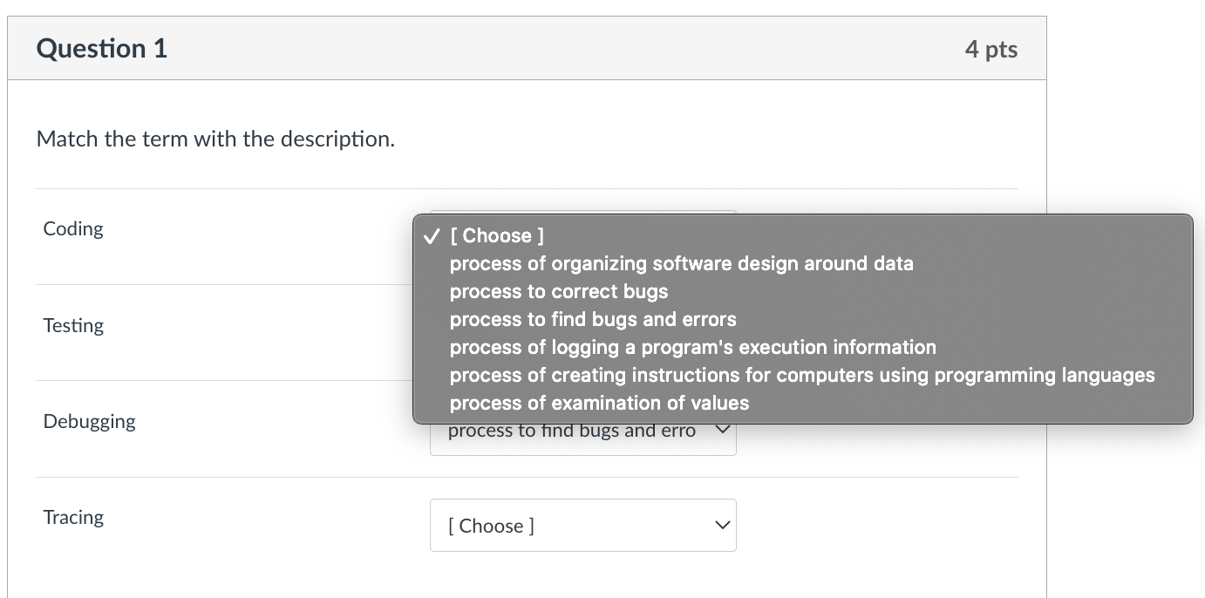Click the "Match the term with the description" prompt
1205x598 pixels.
(x=215, y=139)
